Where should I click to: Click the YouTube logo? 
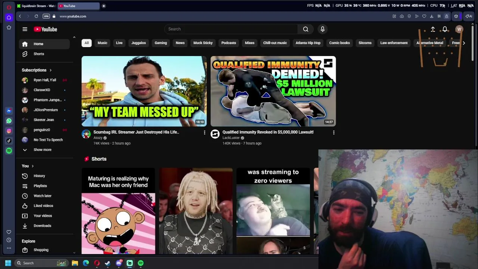[x=46, y=29]
